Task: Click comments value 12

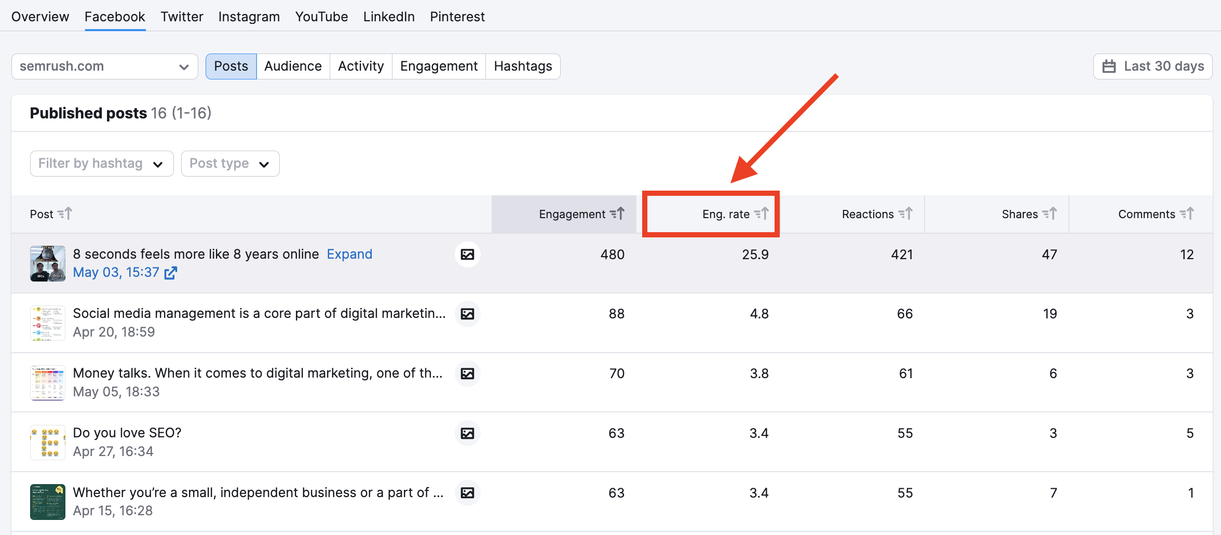Action: coord(1187,255)
